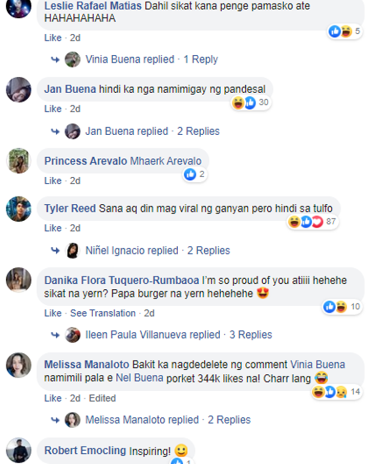Expand 1 Reply from Vinia Buena
384x464 pixels.
pyautogui.click(x=201, y=59)
